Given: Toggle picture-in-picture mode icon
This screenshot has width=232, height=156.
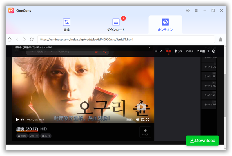Looking at the screenshot, I should [x=143, y=120].
